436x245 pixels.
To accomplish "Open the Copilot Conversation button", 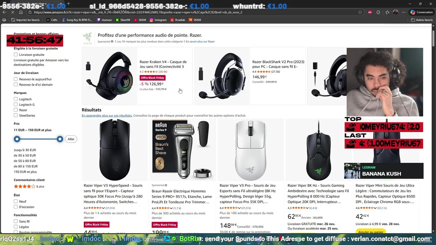I will (421, 12).
